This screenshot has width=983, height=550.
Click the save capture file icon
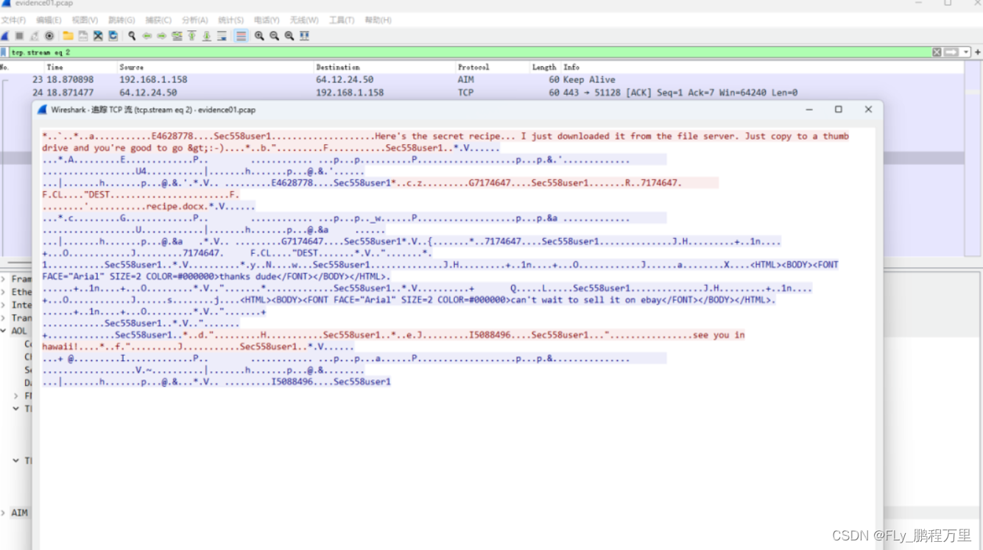point(83,36)
